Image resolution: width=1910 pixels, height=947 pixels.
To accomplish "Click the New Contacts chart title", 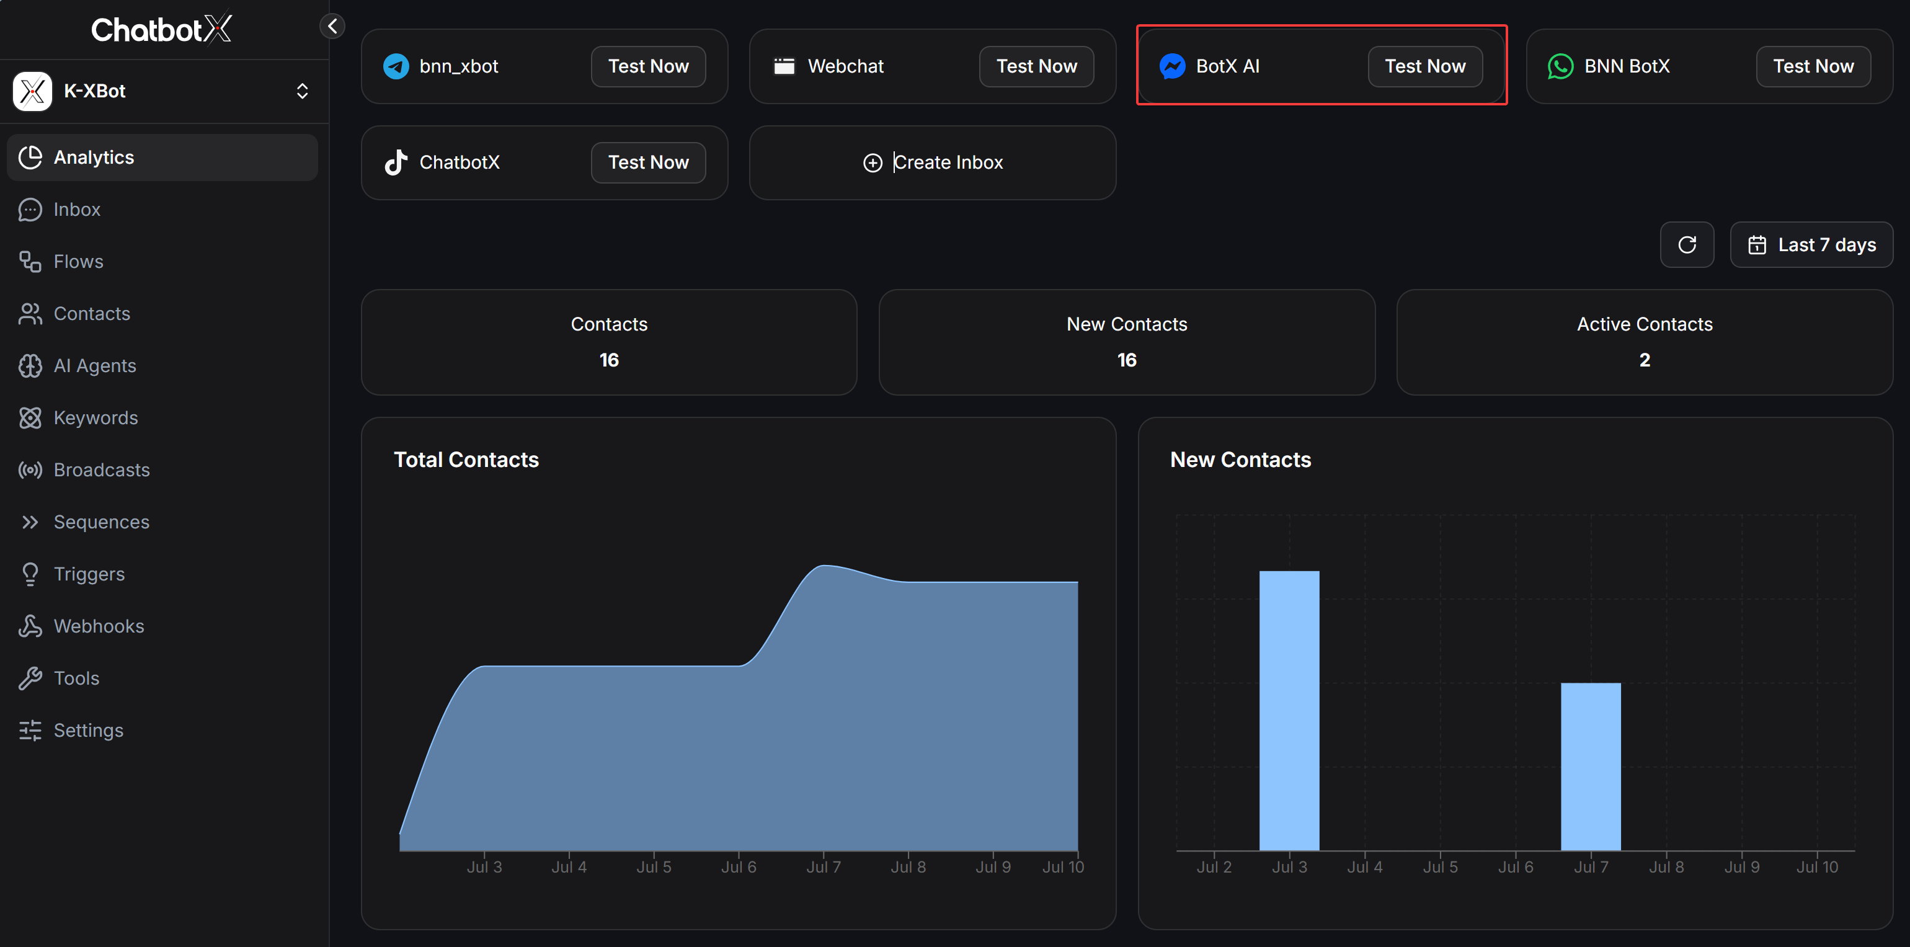I will coord(1240,460).
